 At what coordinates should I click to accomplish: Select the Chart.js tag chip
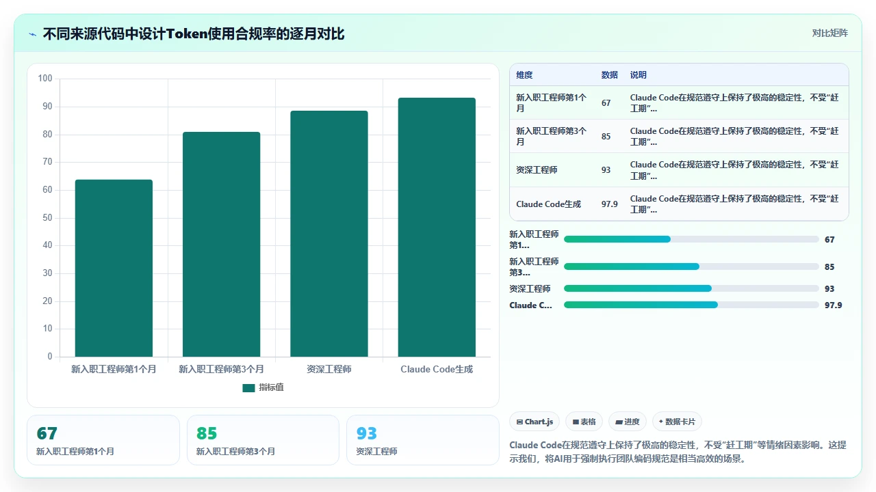(534, 422)
